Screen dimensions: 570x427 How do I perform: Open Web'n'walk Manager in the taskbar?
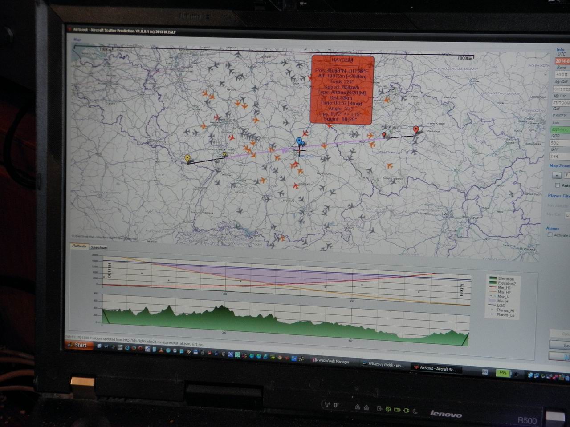331,361
